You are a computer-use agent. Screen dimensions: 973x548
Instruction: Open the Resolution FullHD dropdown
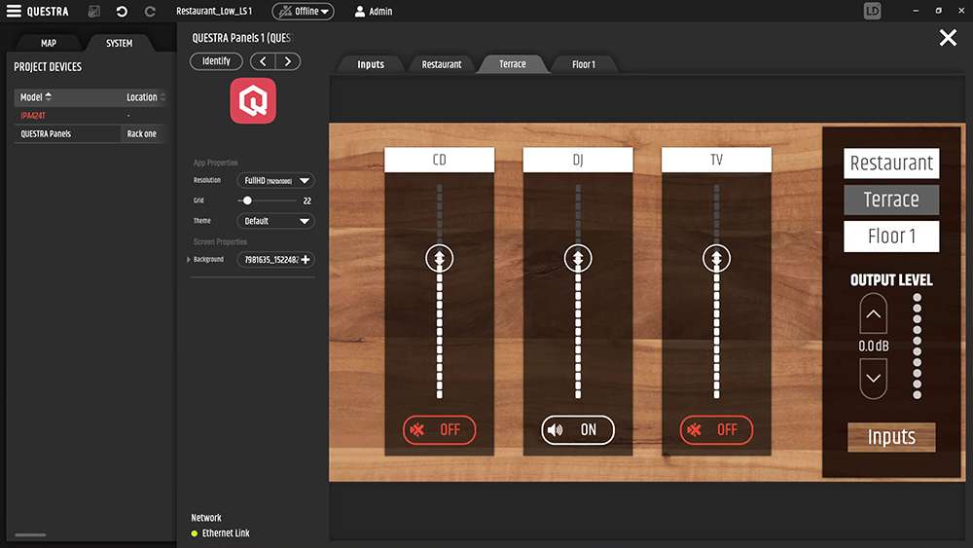[x=275, y=181]
